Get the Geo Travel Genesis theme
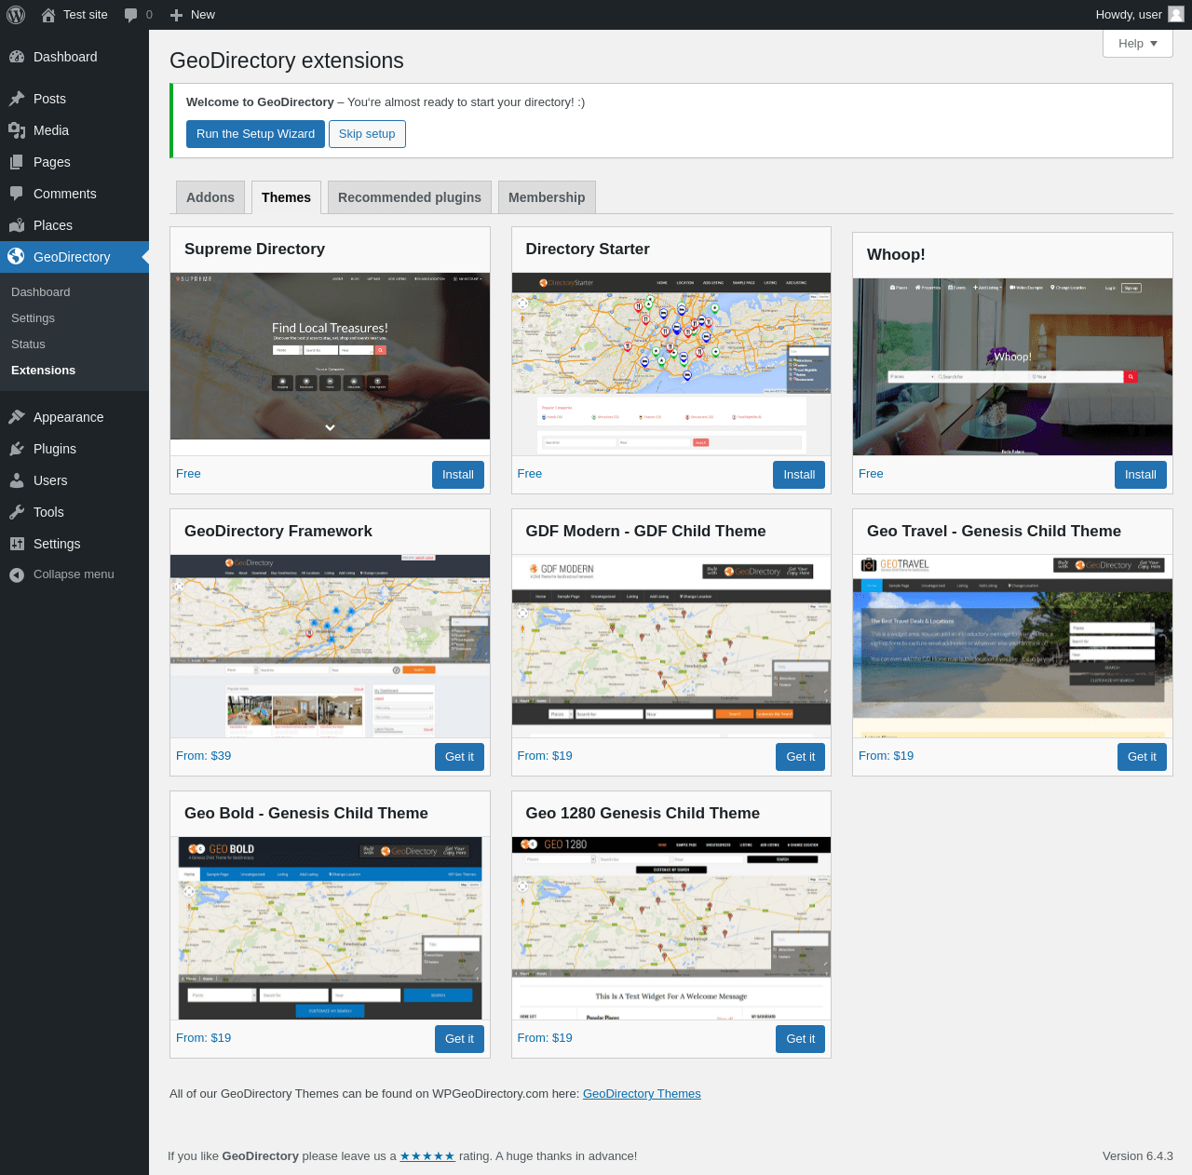This screenshot has width=1192, height=1175. pyautogui.click(x=1142, y=757)
